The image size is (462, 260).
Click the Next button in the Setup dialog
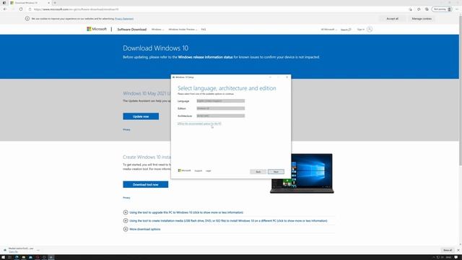point(276,172)
